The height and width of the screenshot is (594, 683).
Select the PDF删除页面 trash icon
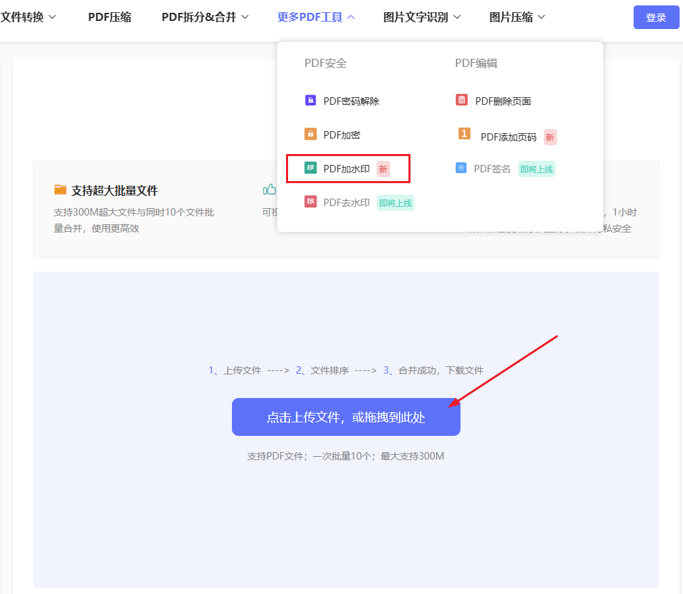coord(463,99)
